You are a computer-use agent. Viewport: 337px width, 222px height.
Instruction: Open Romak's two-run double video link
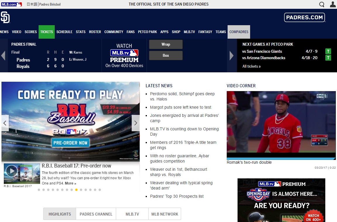(x=249, y=163)
